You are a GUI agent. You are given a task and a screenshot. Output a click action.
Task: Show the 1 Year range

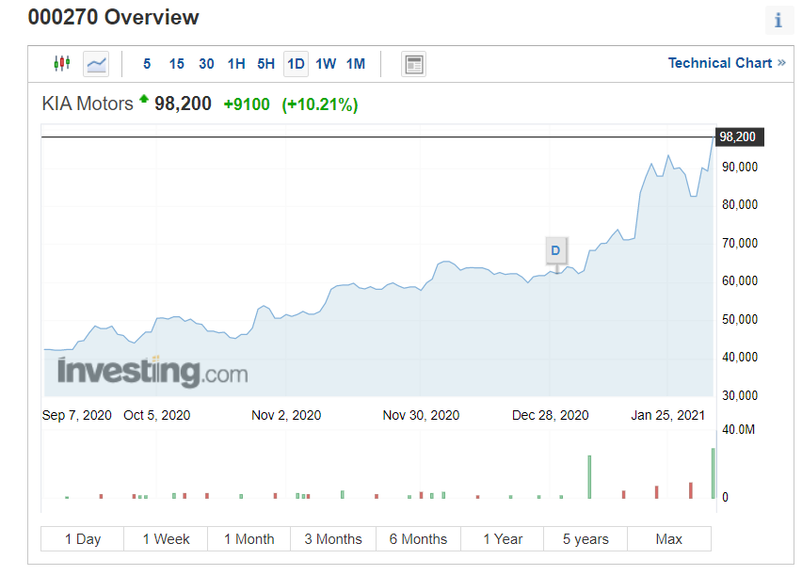[x=503, y=538]
